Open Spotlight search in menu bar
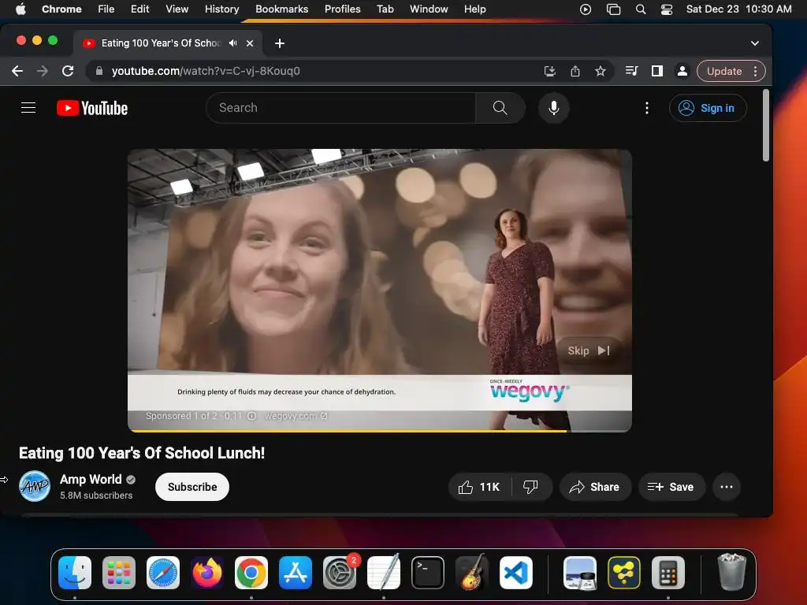The image size is (807, 605). [640, 9]
